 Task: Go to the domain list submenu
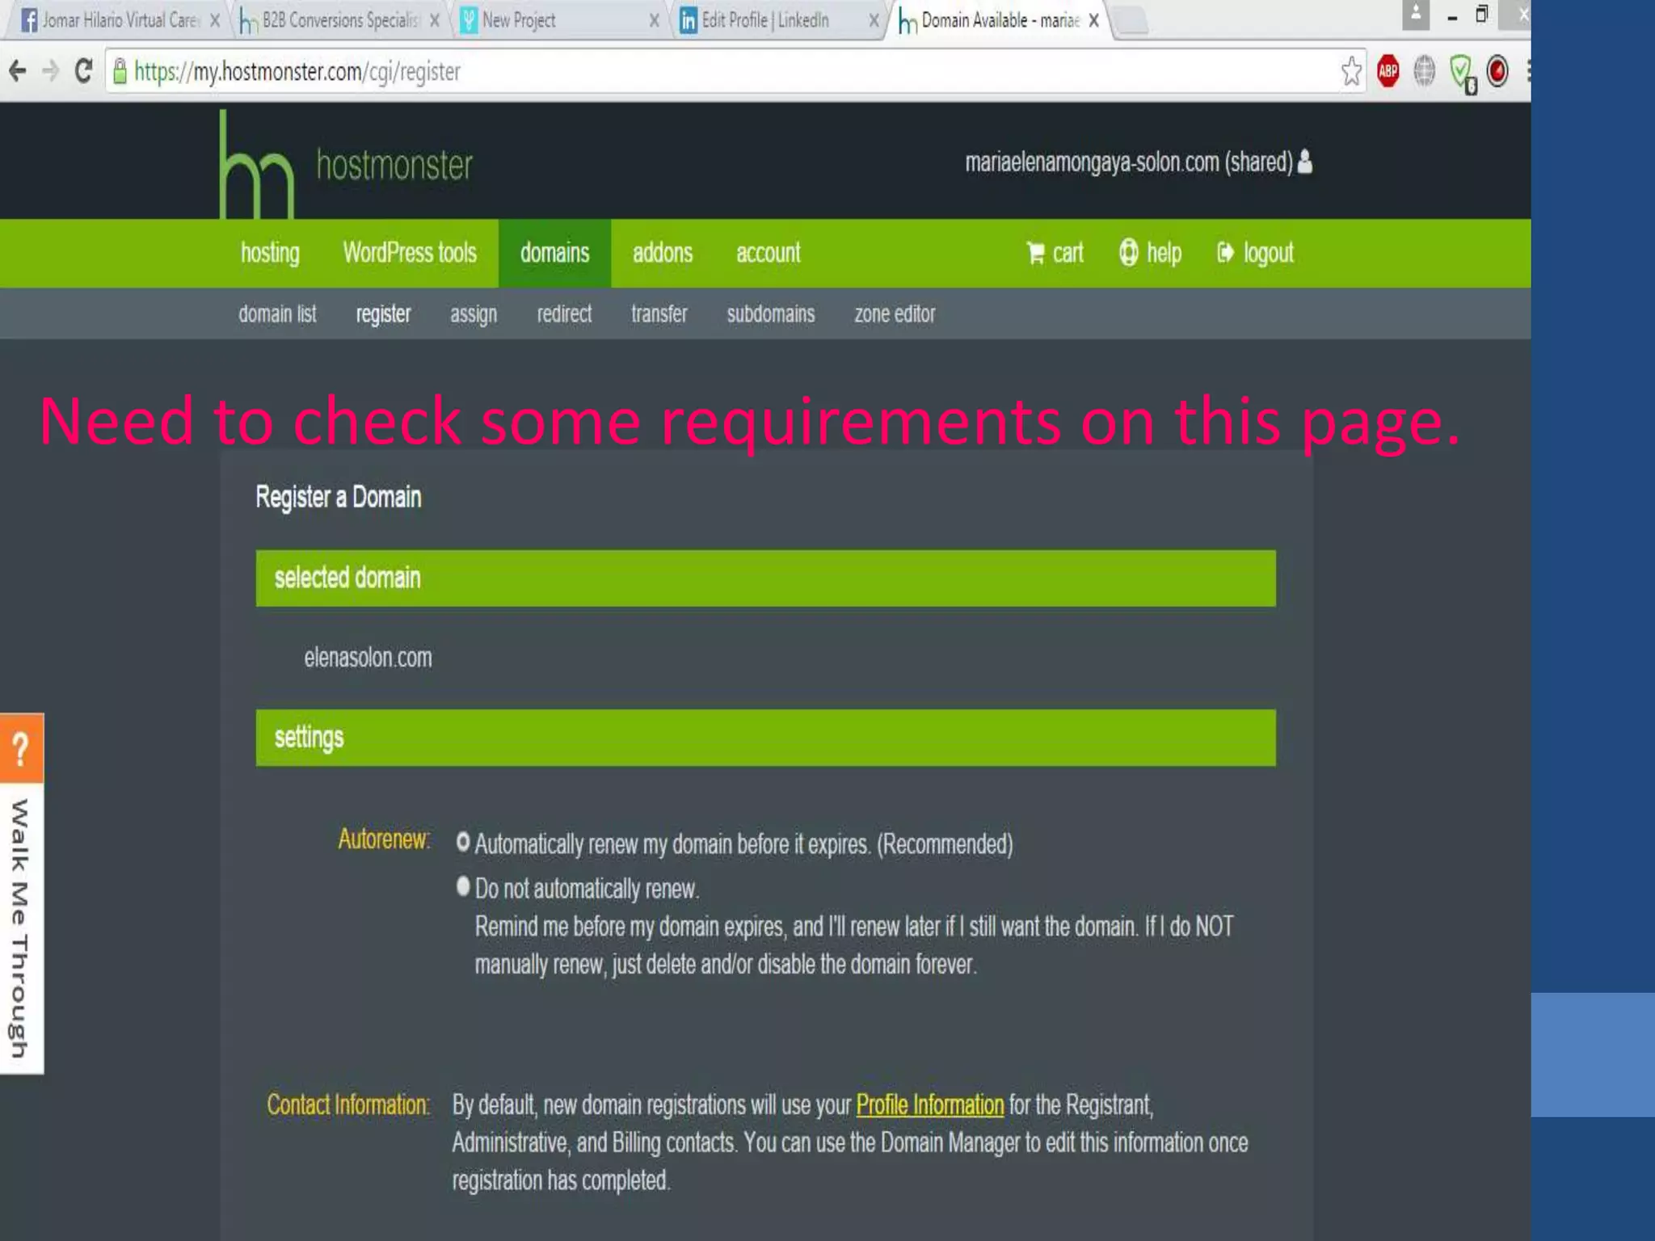tap(277, 313)
